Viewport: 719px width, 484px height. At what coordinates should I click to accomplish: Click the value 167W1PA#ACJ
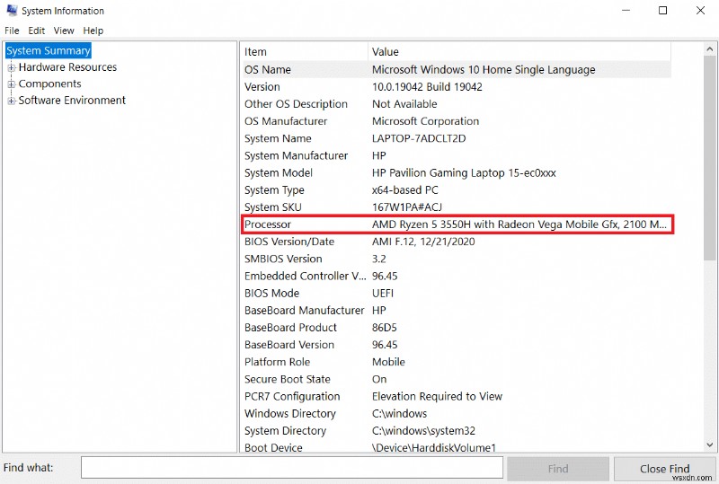tap(407, 207)
